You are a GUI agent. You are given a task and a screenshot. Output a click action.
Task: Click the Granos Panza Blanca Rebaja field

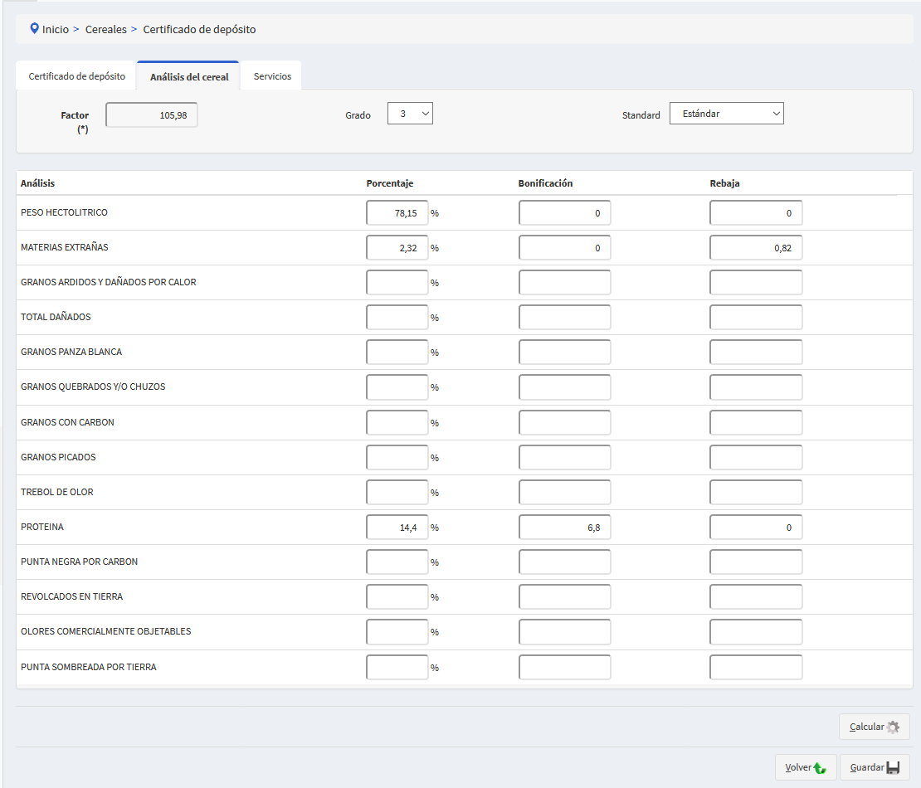[x=756, y=353]
